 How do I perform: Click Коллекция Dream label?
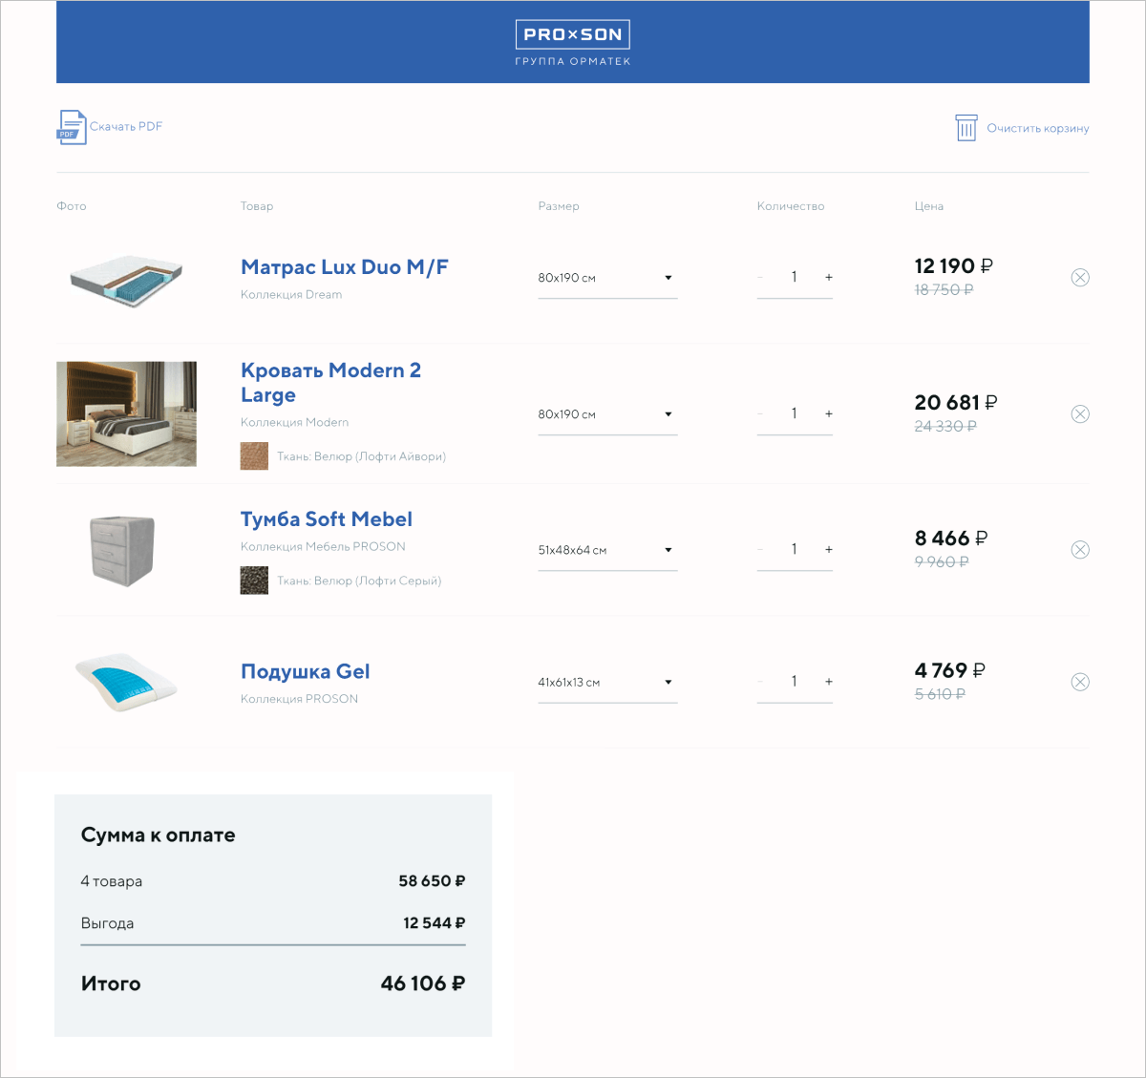coord(291,295)
